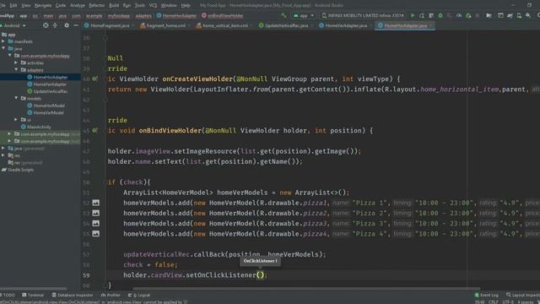The image size is (540, 304).
Task: Collapse the models package
Action: (16, 98)
